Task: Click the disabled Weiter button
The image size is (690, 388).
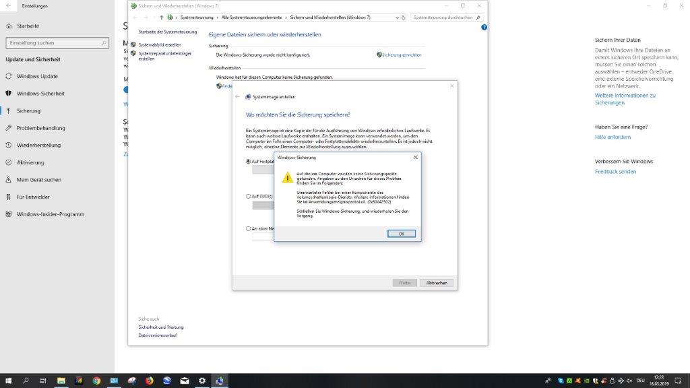Action: (404, 283)
